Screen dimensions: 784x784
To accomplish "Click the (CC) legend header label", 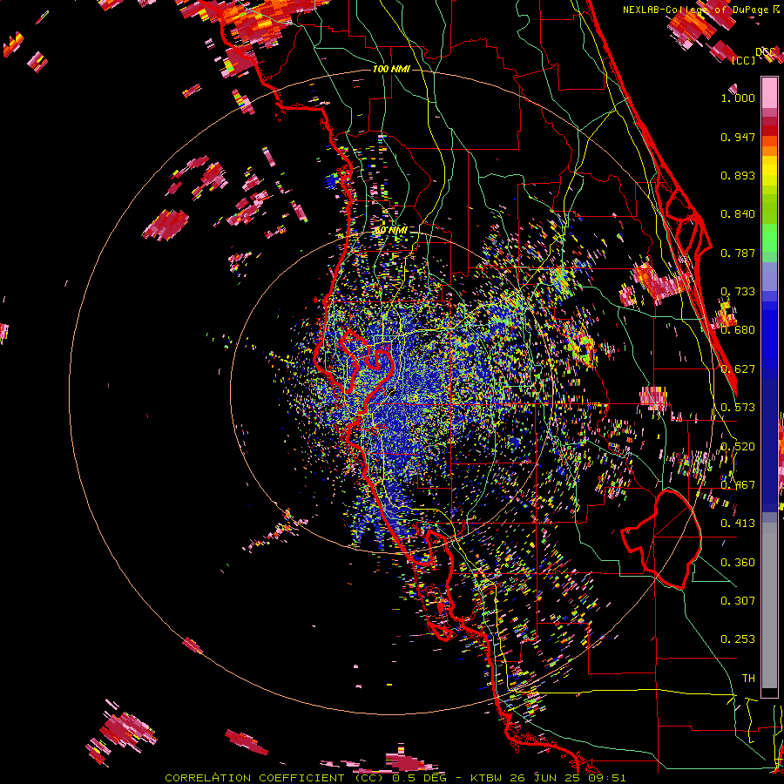I will pyautogui.click(x=743, y=60).
